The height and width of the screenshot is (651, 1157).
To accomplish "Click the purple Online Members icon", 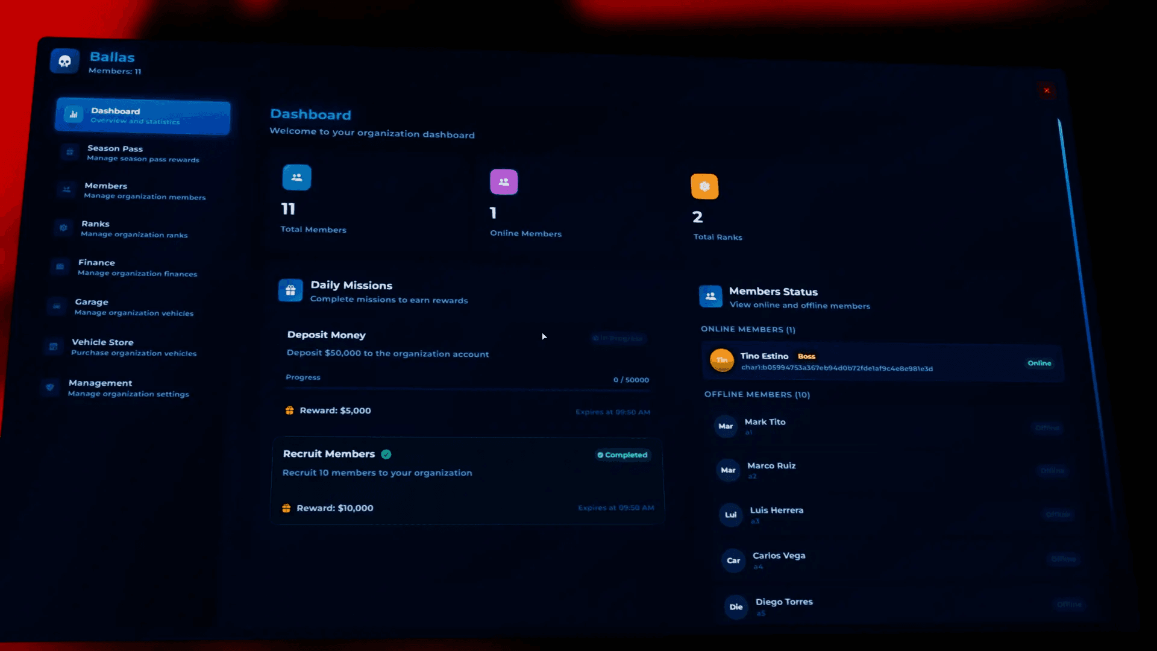I will [x=504, y=181].
